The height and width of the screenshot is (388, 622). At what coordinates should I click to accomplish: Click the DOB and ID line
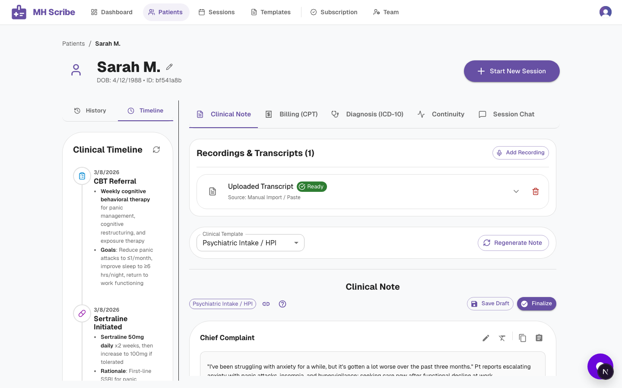(x=139, y=80)
